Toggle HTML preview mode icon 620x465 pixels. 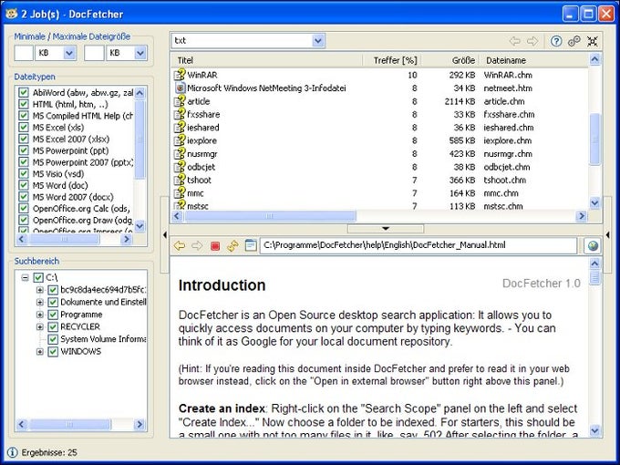tap(251, 245)
